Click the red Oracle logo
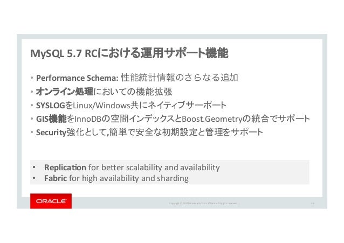 tap(51, 201)
